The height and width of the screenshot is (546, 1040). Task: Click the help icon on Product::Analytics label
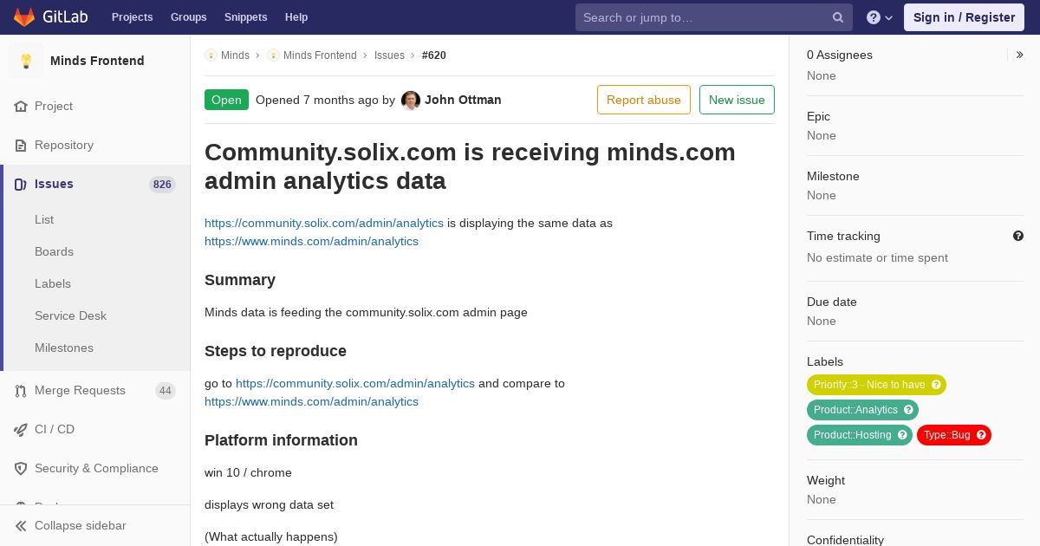point(908,410)
